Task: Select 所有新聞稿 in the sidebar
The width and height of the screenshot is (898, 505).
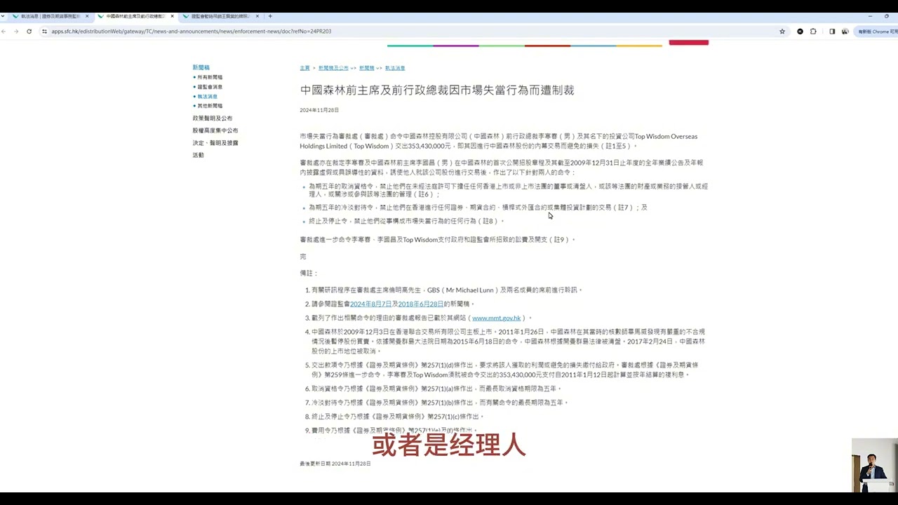Action: [x=210, y=77]
